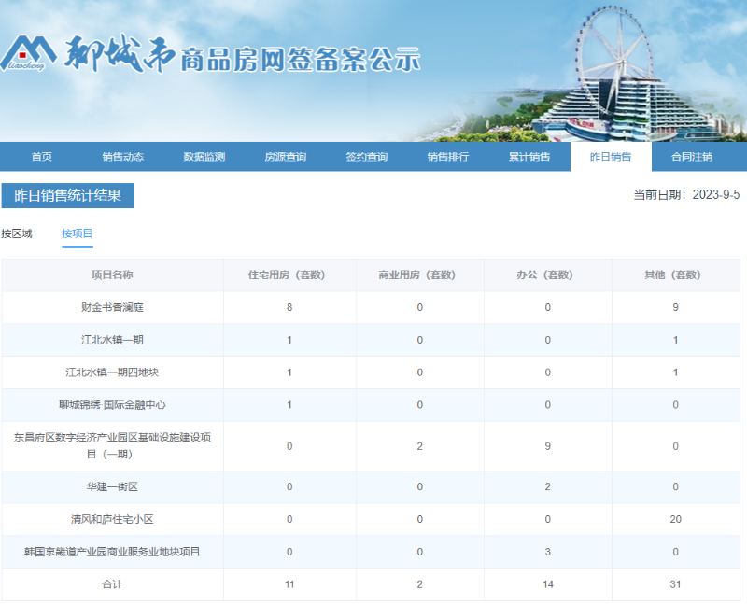This screenshot has width=747, height=604.
Task: Go to 销售动态 in navigation bar
Action: [122, 157]
